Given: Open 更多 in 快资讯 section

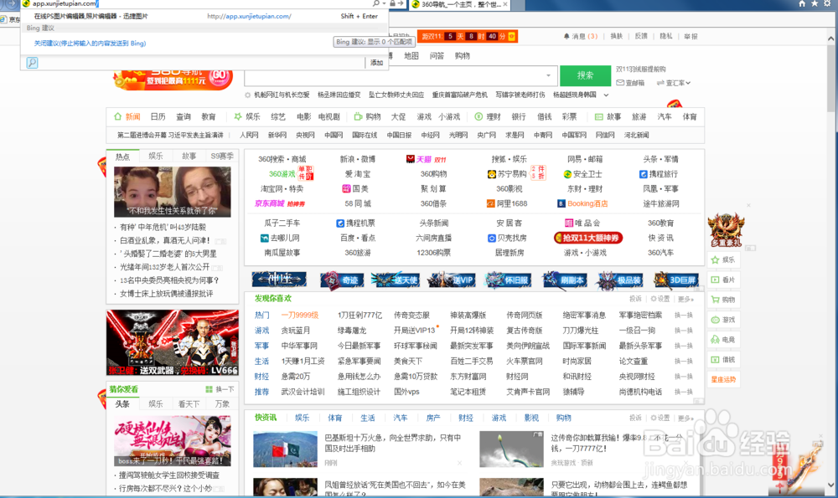Looking at the screenshot, I should (685, 418).
